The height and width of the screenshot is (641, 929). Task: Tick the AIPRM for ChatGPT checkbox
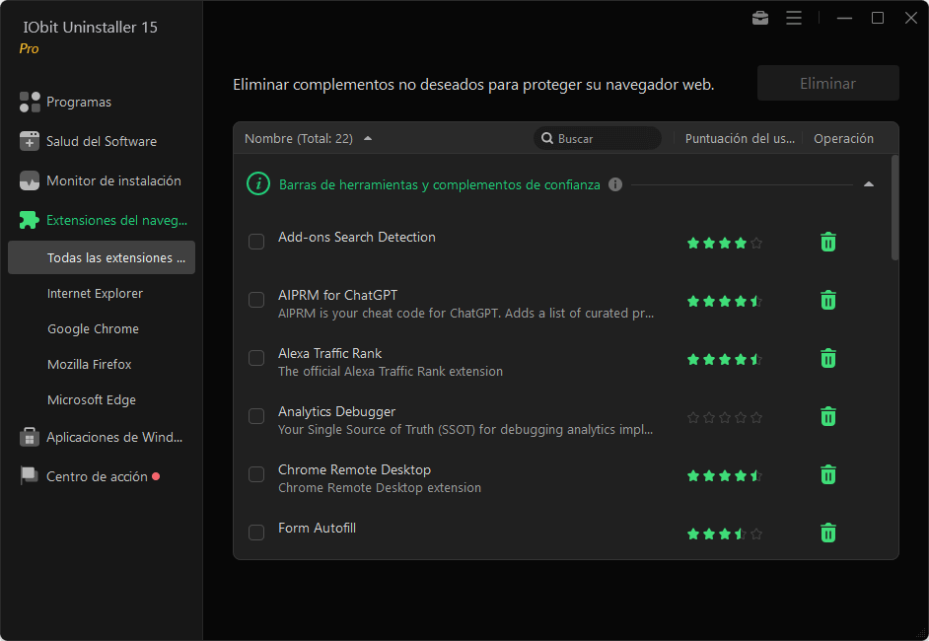(x=256, y=300)
